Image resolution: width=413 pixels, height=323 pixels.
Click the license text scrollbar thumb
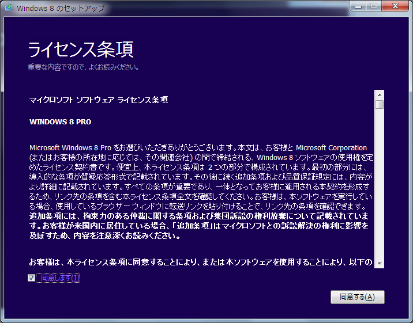pos(380,104)
